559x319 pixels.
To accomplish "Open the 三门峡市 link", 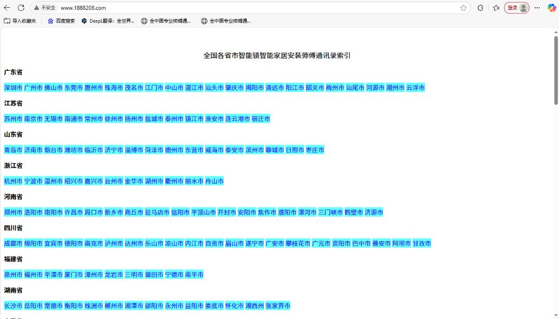I will click(330, 212).
